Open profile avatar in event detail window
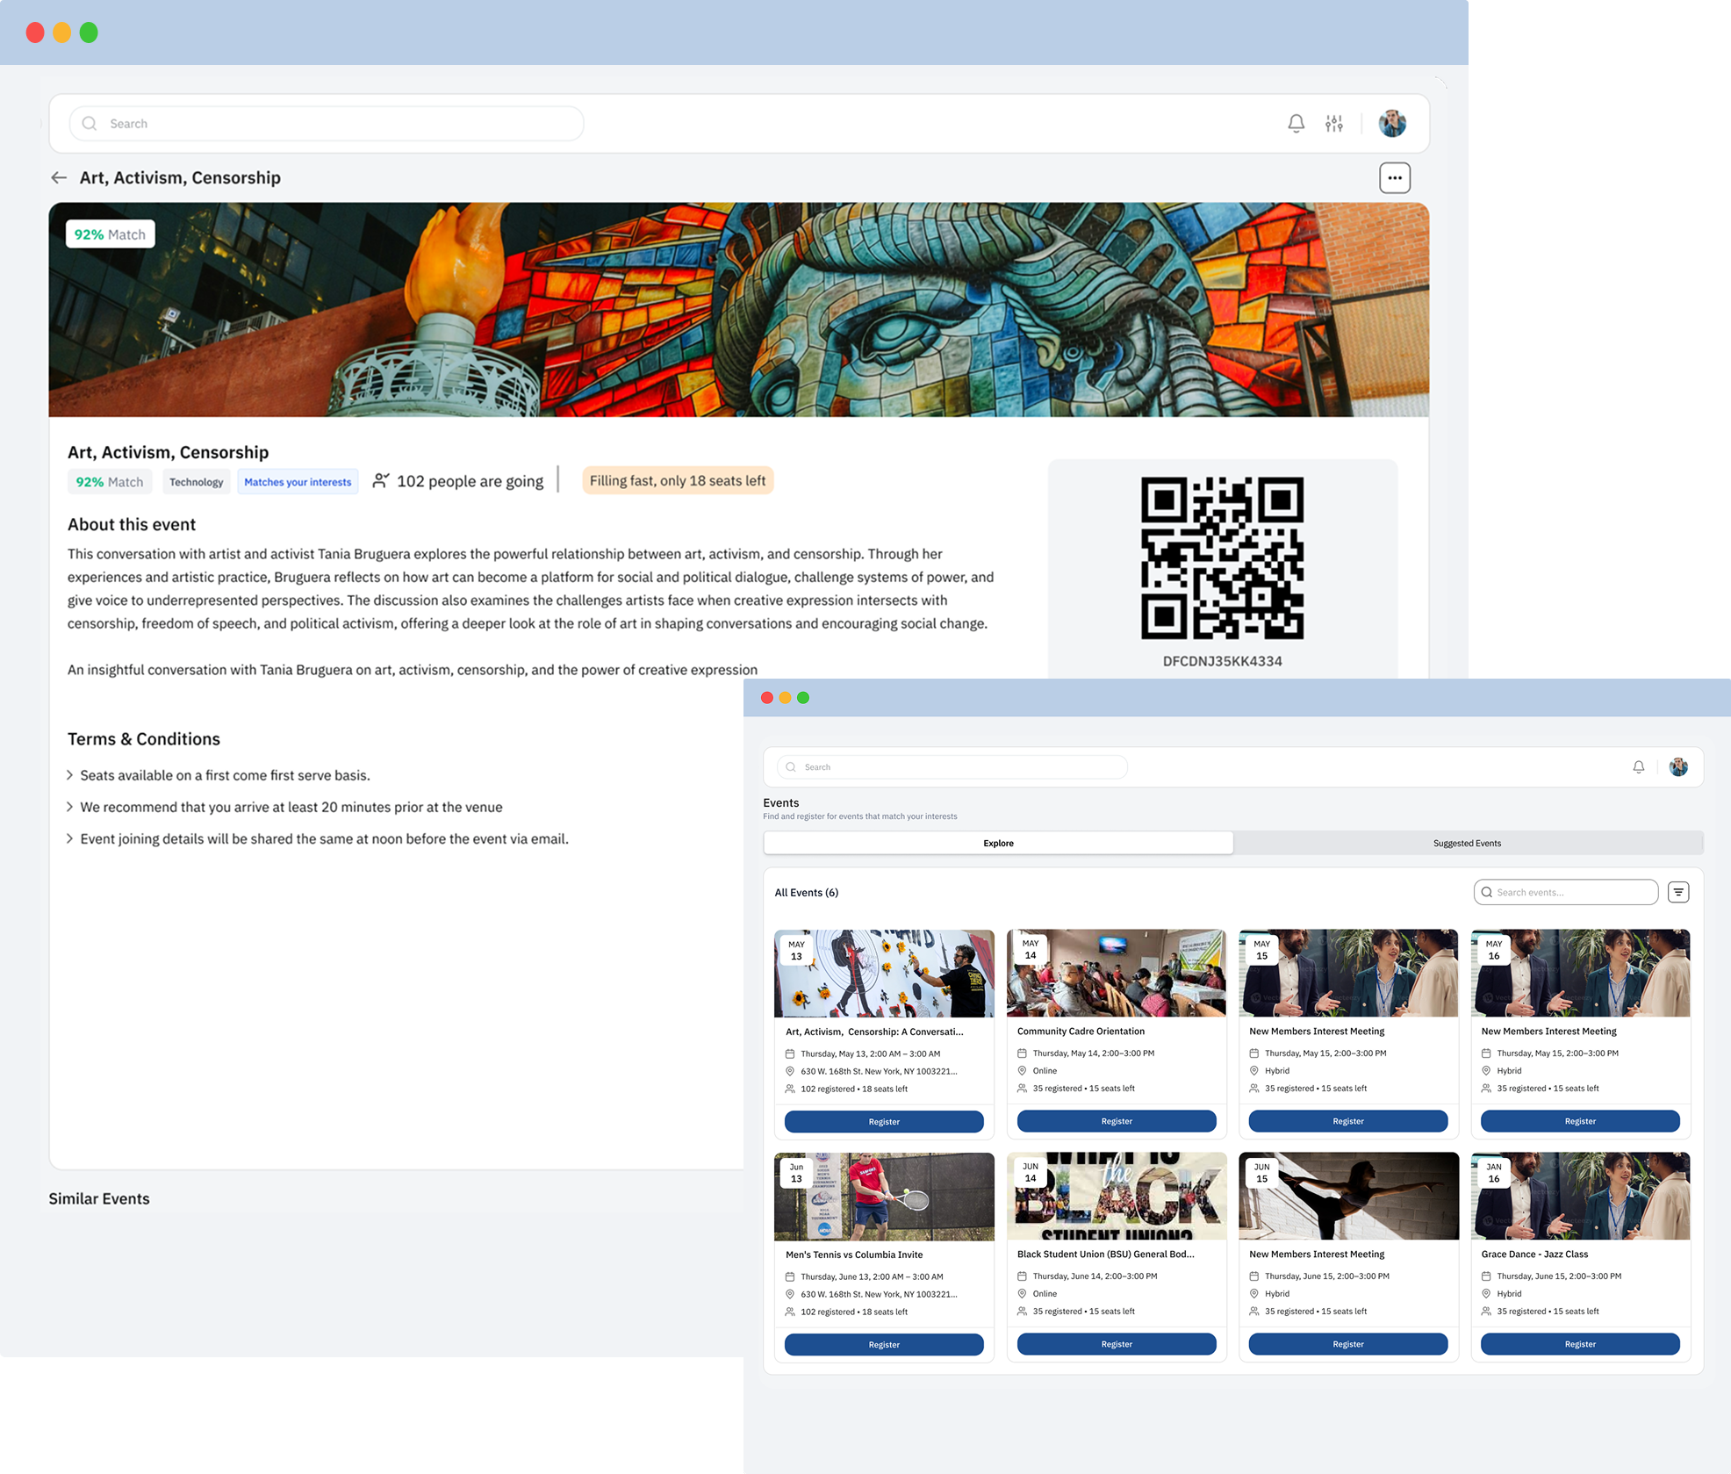 click(x=1392, y=124)
